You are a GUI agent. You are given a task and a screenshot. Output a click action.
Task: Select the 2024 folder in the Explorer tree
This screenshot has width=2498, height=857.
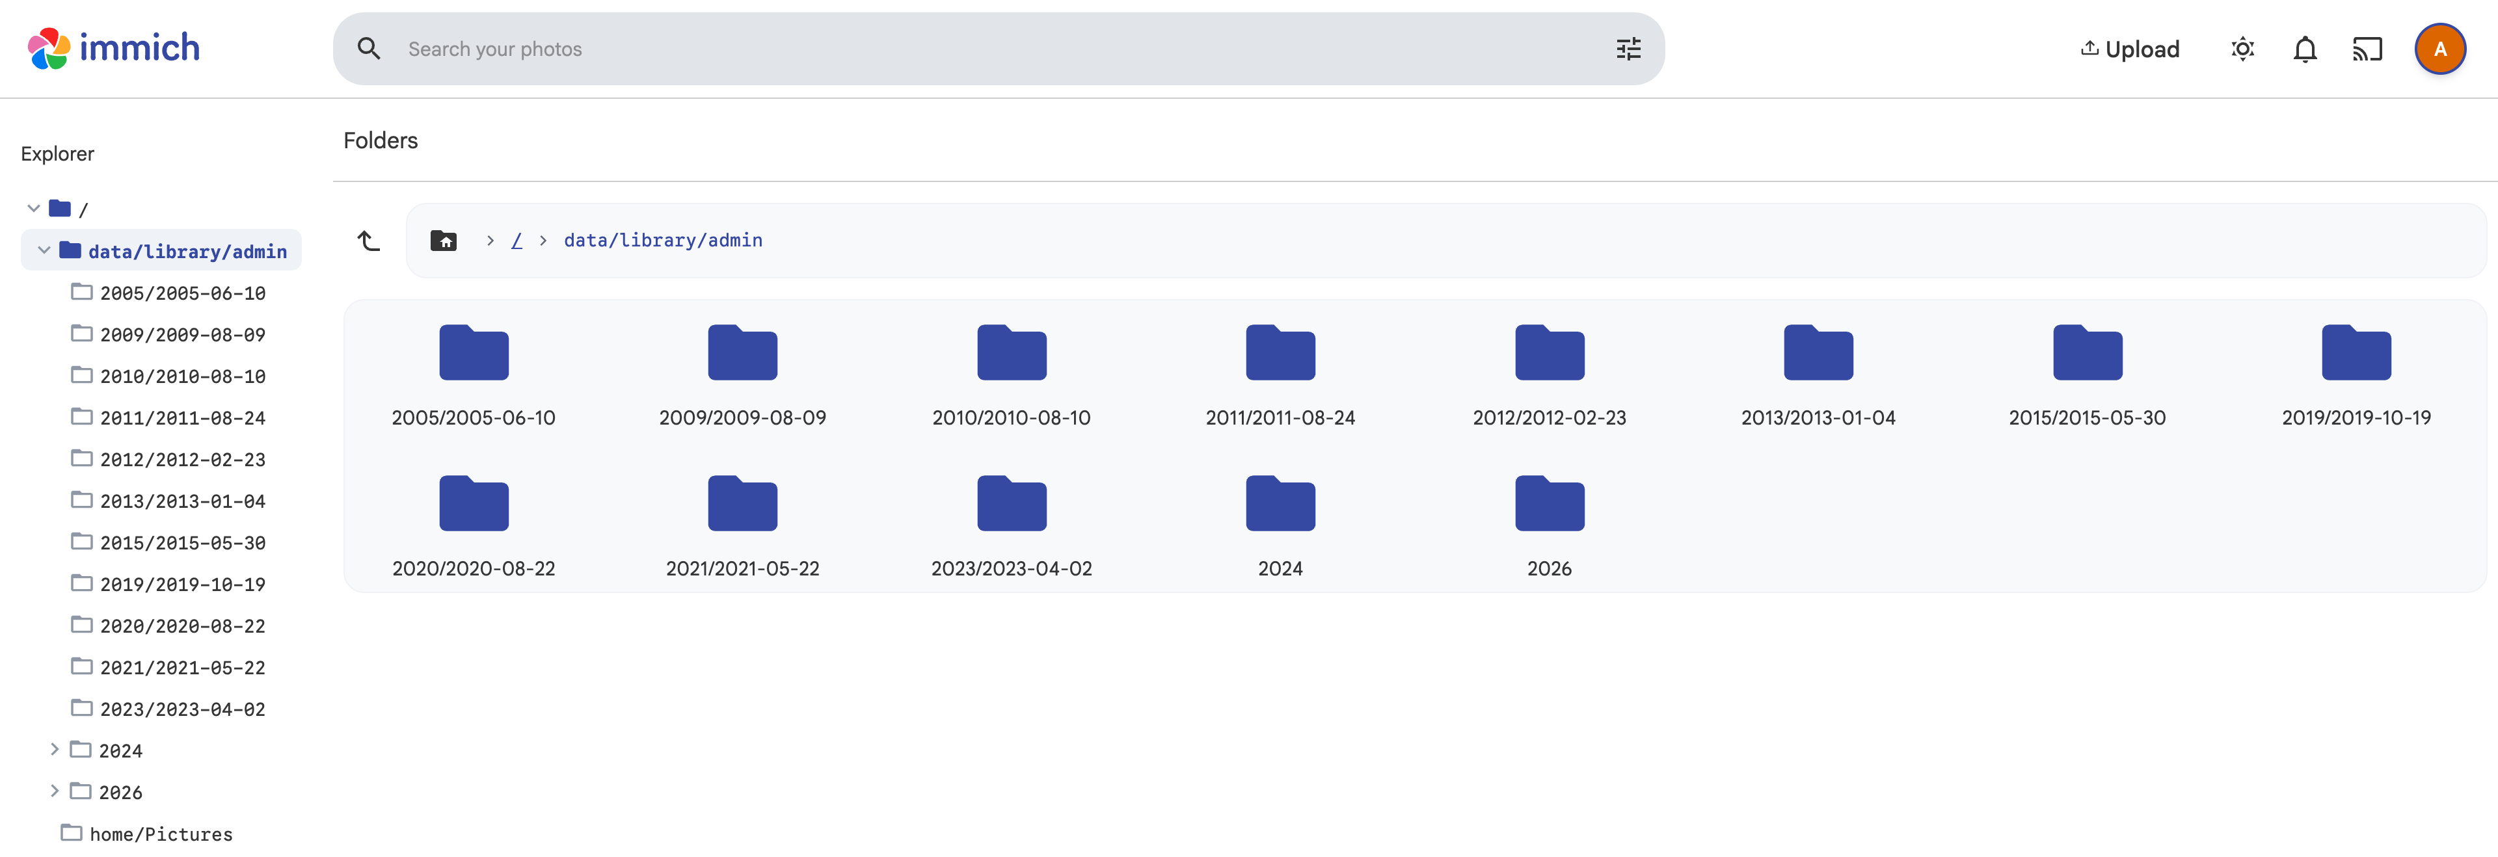click(121, 750)
